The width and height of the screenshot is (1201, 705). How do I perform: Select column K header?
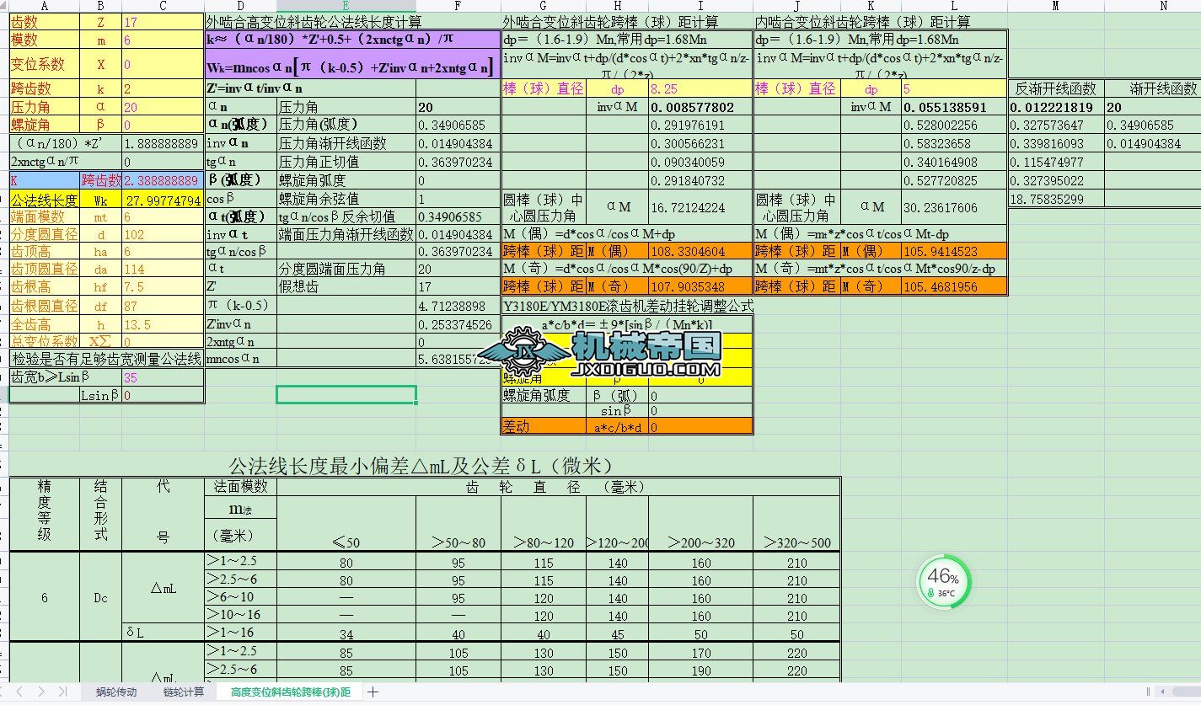[x=871, y=6]
